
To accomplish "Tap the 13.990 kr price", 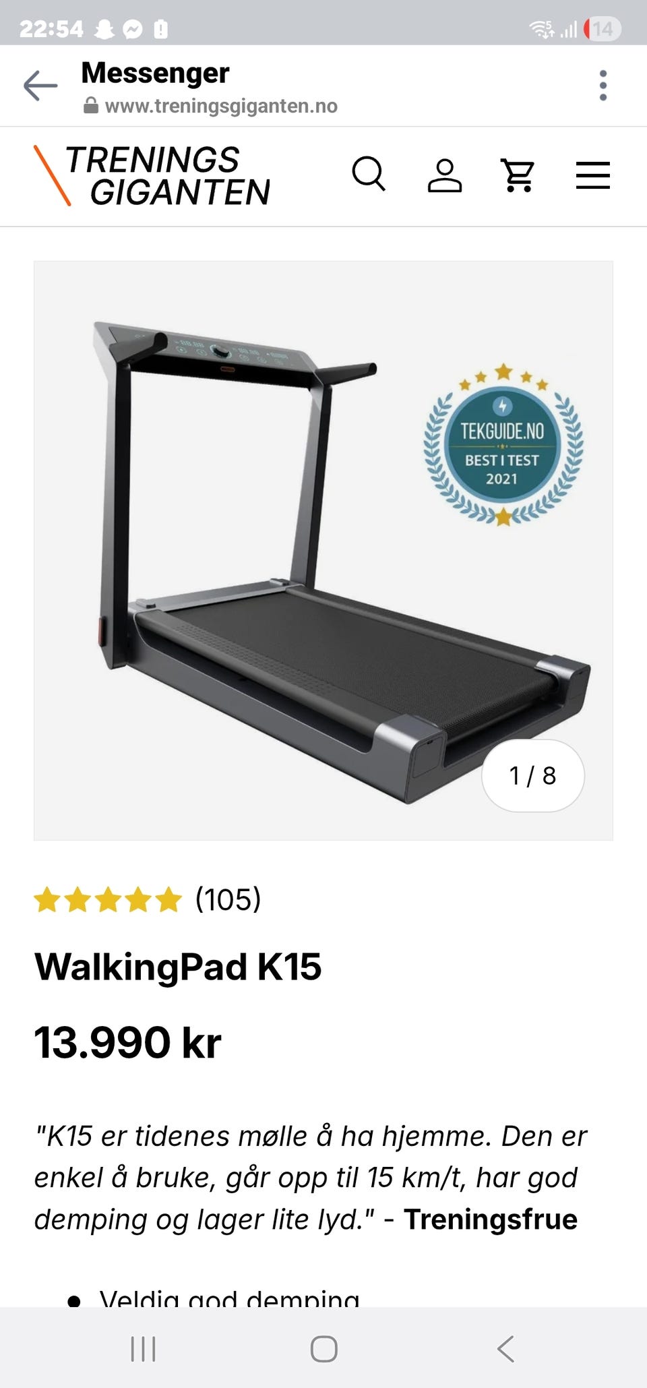I will (128, 1042).
